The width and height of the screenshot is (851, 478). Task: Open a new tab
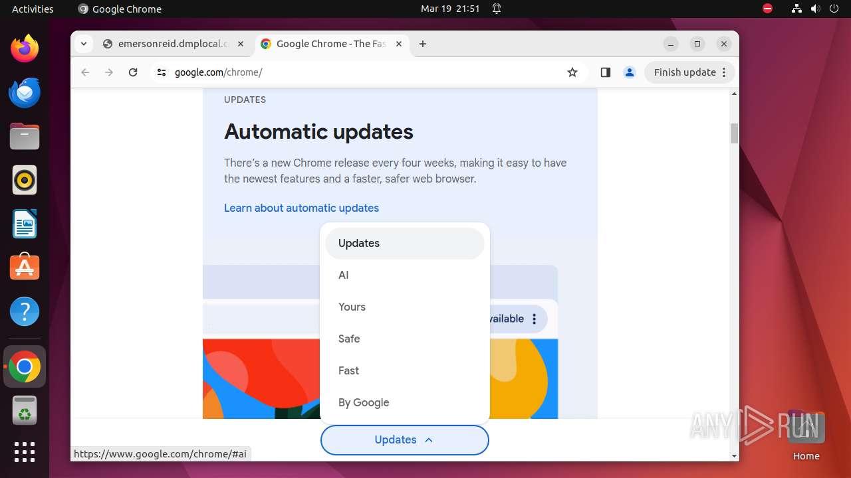click(x=423, y=44)
